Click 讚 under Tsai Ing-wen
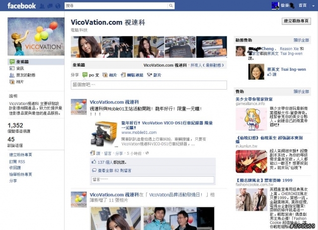This screenshot has height=230, width=318. point(274,74)
